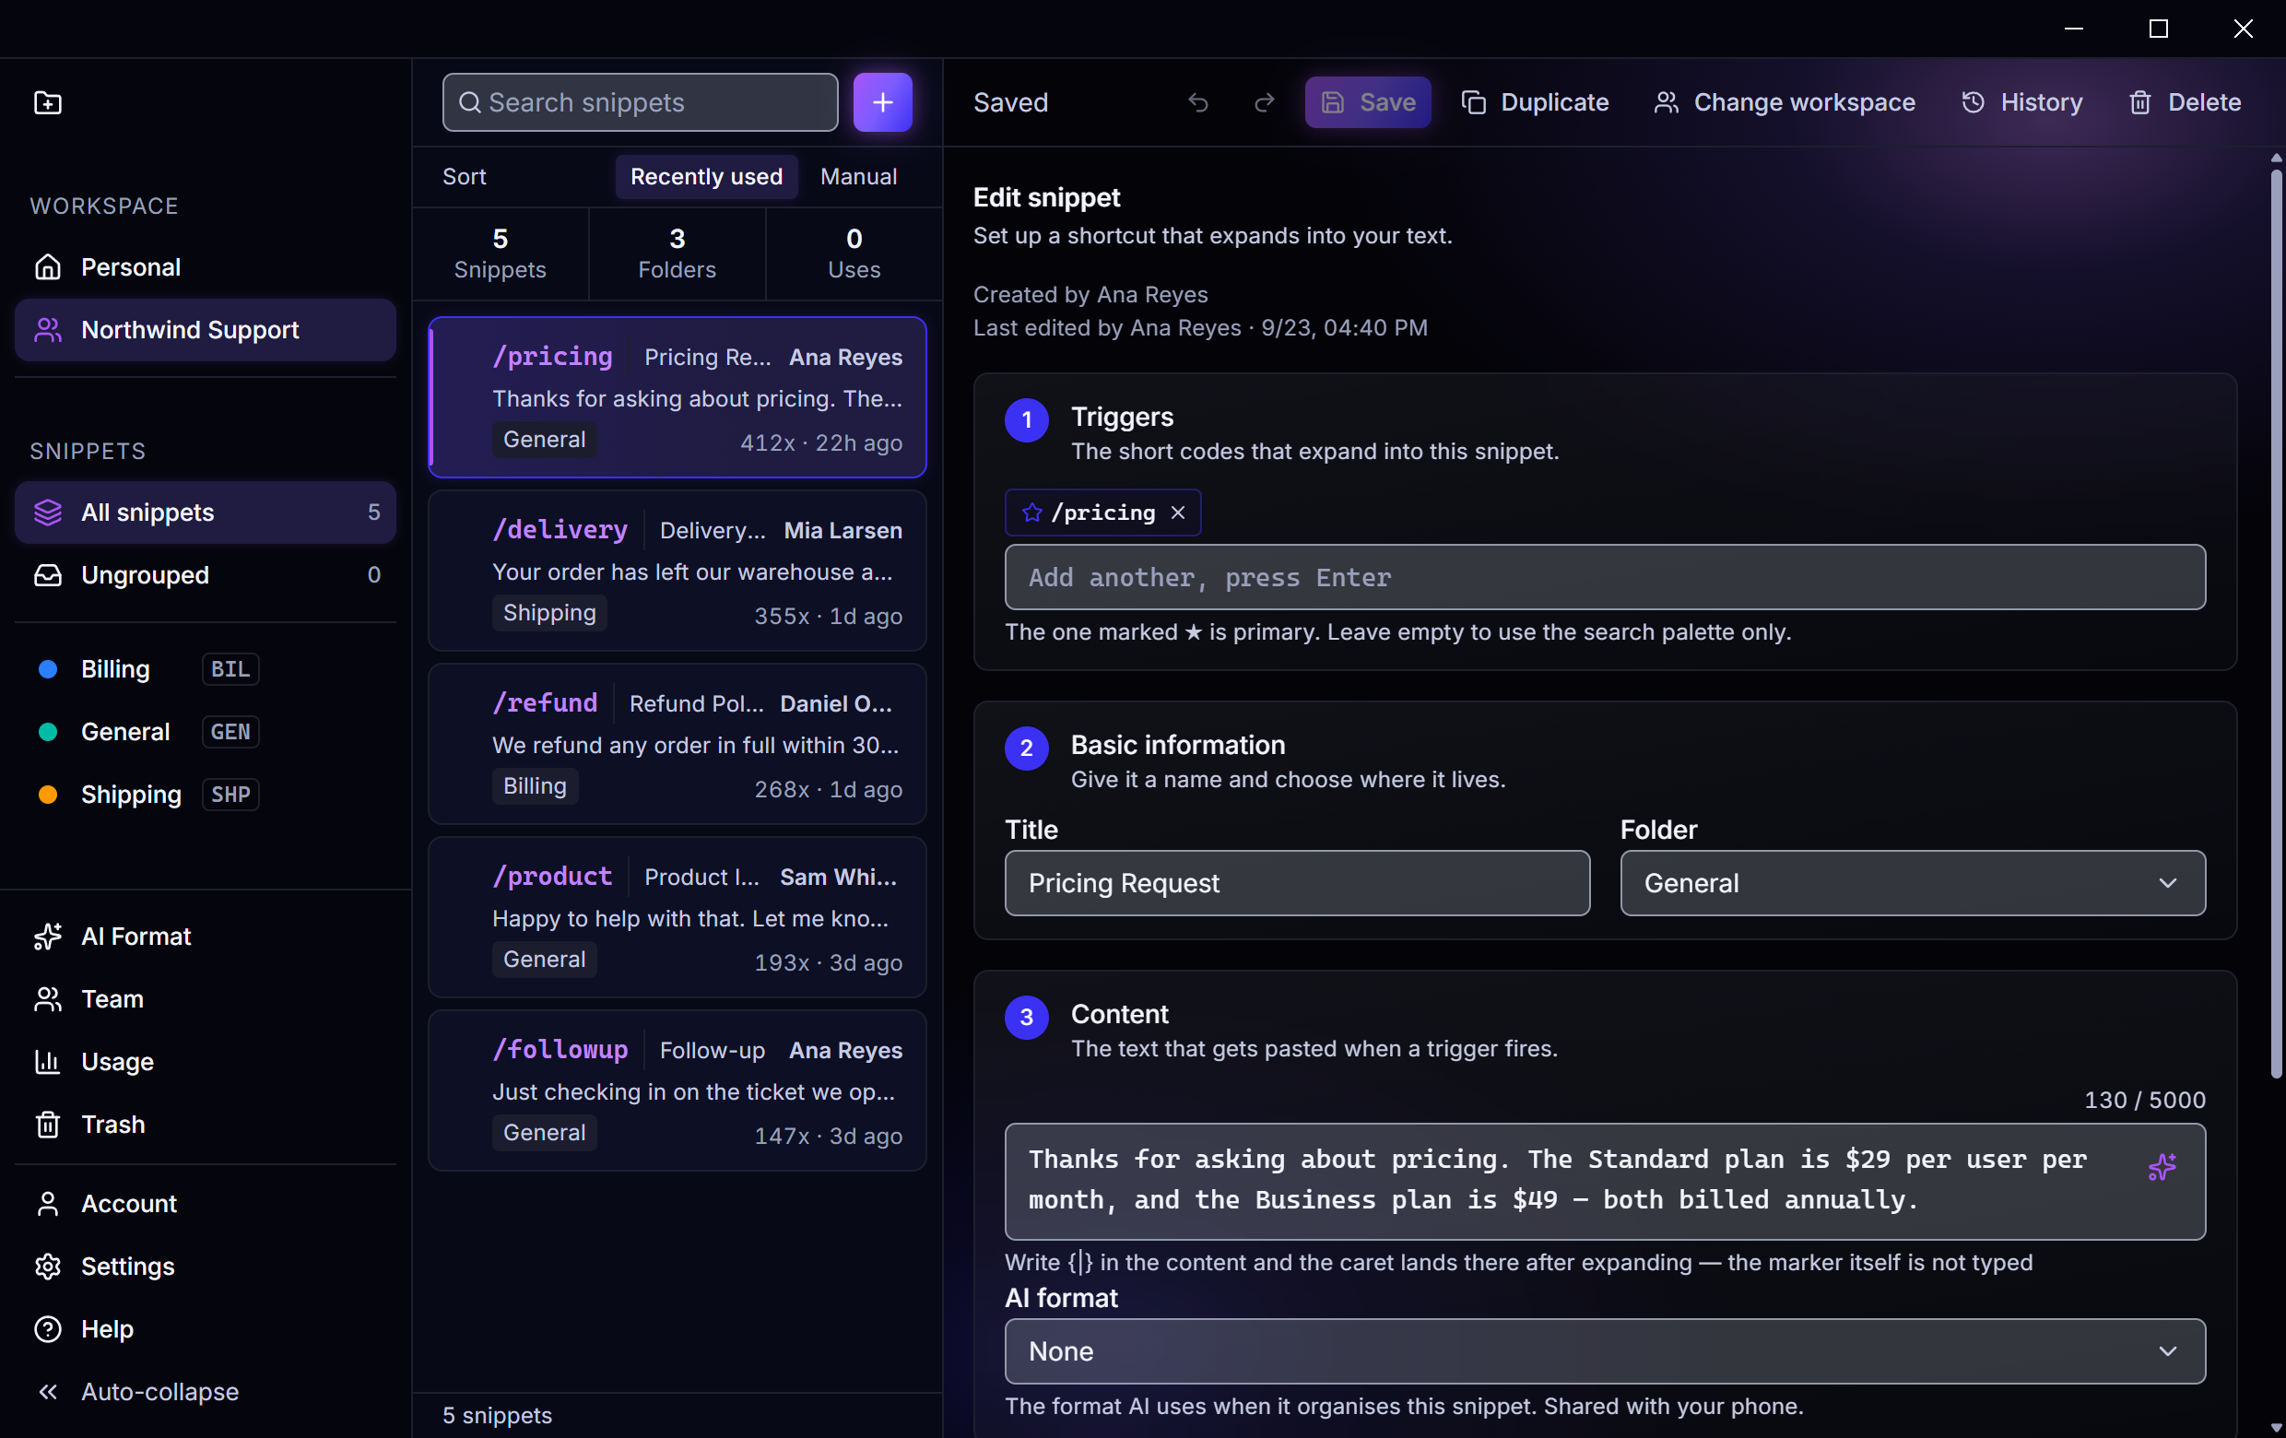Click the new folder icon in sidebar
2286x1438 pixels.
[47, 102]
